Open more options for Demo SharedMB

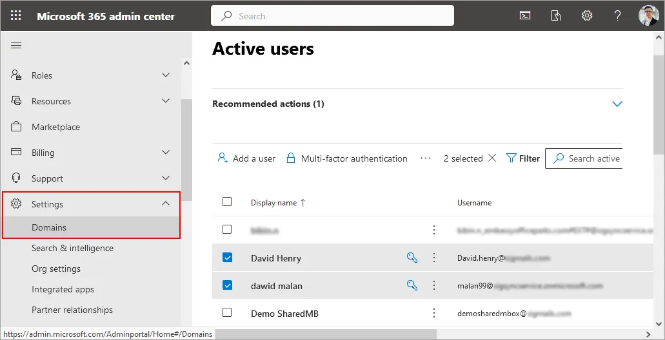[434, 314]
